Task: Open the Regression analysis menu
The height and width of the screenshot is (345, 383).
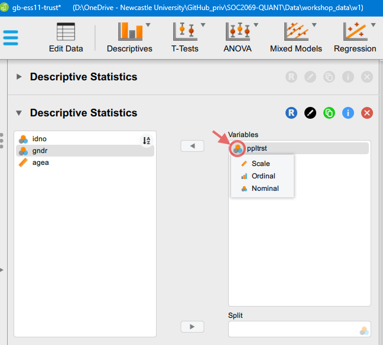Action: coord(355,38)
